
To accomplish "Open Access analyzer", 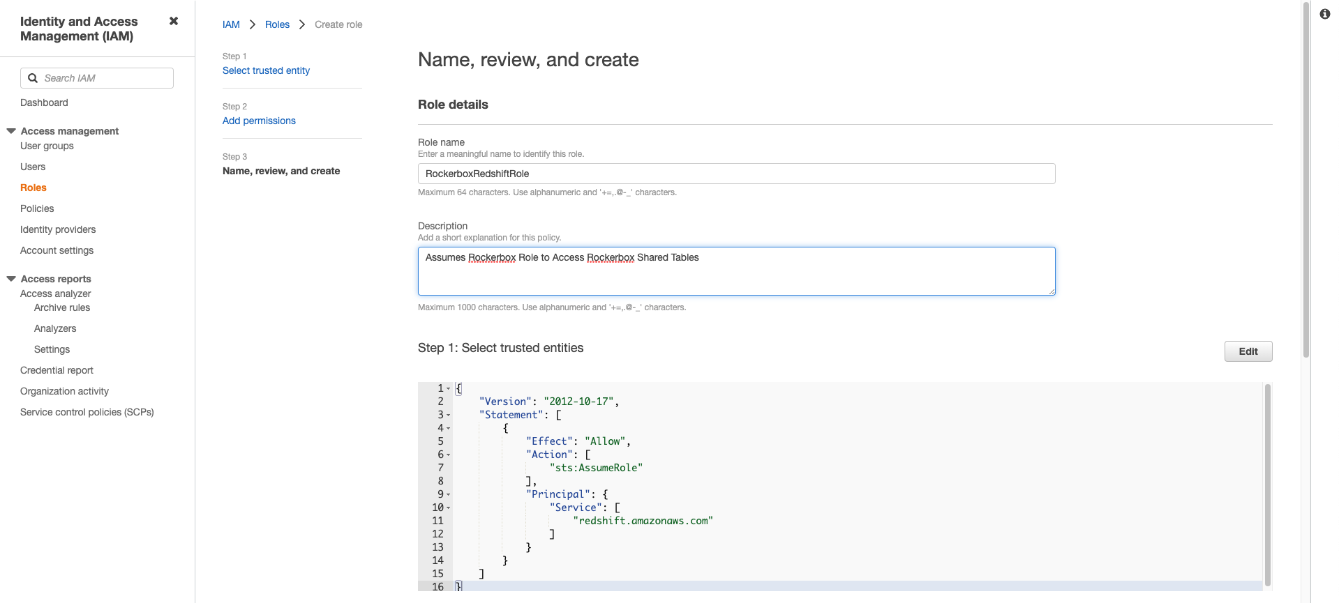I will (x=55, y=293).
